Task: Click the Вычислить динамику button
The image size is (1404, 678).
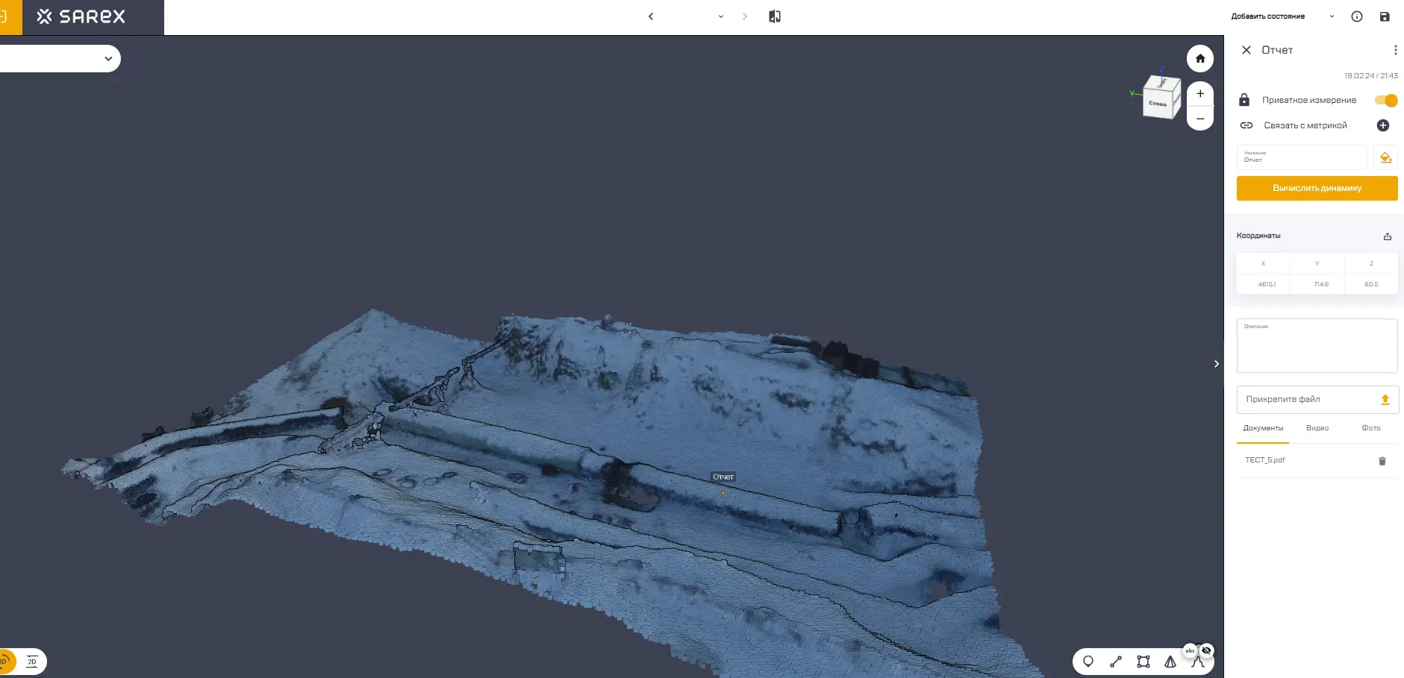Action: [x=1317, y=189]
